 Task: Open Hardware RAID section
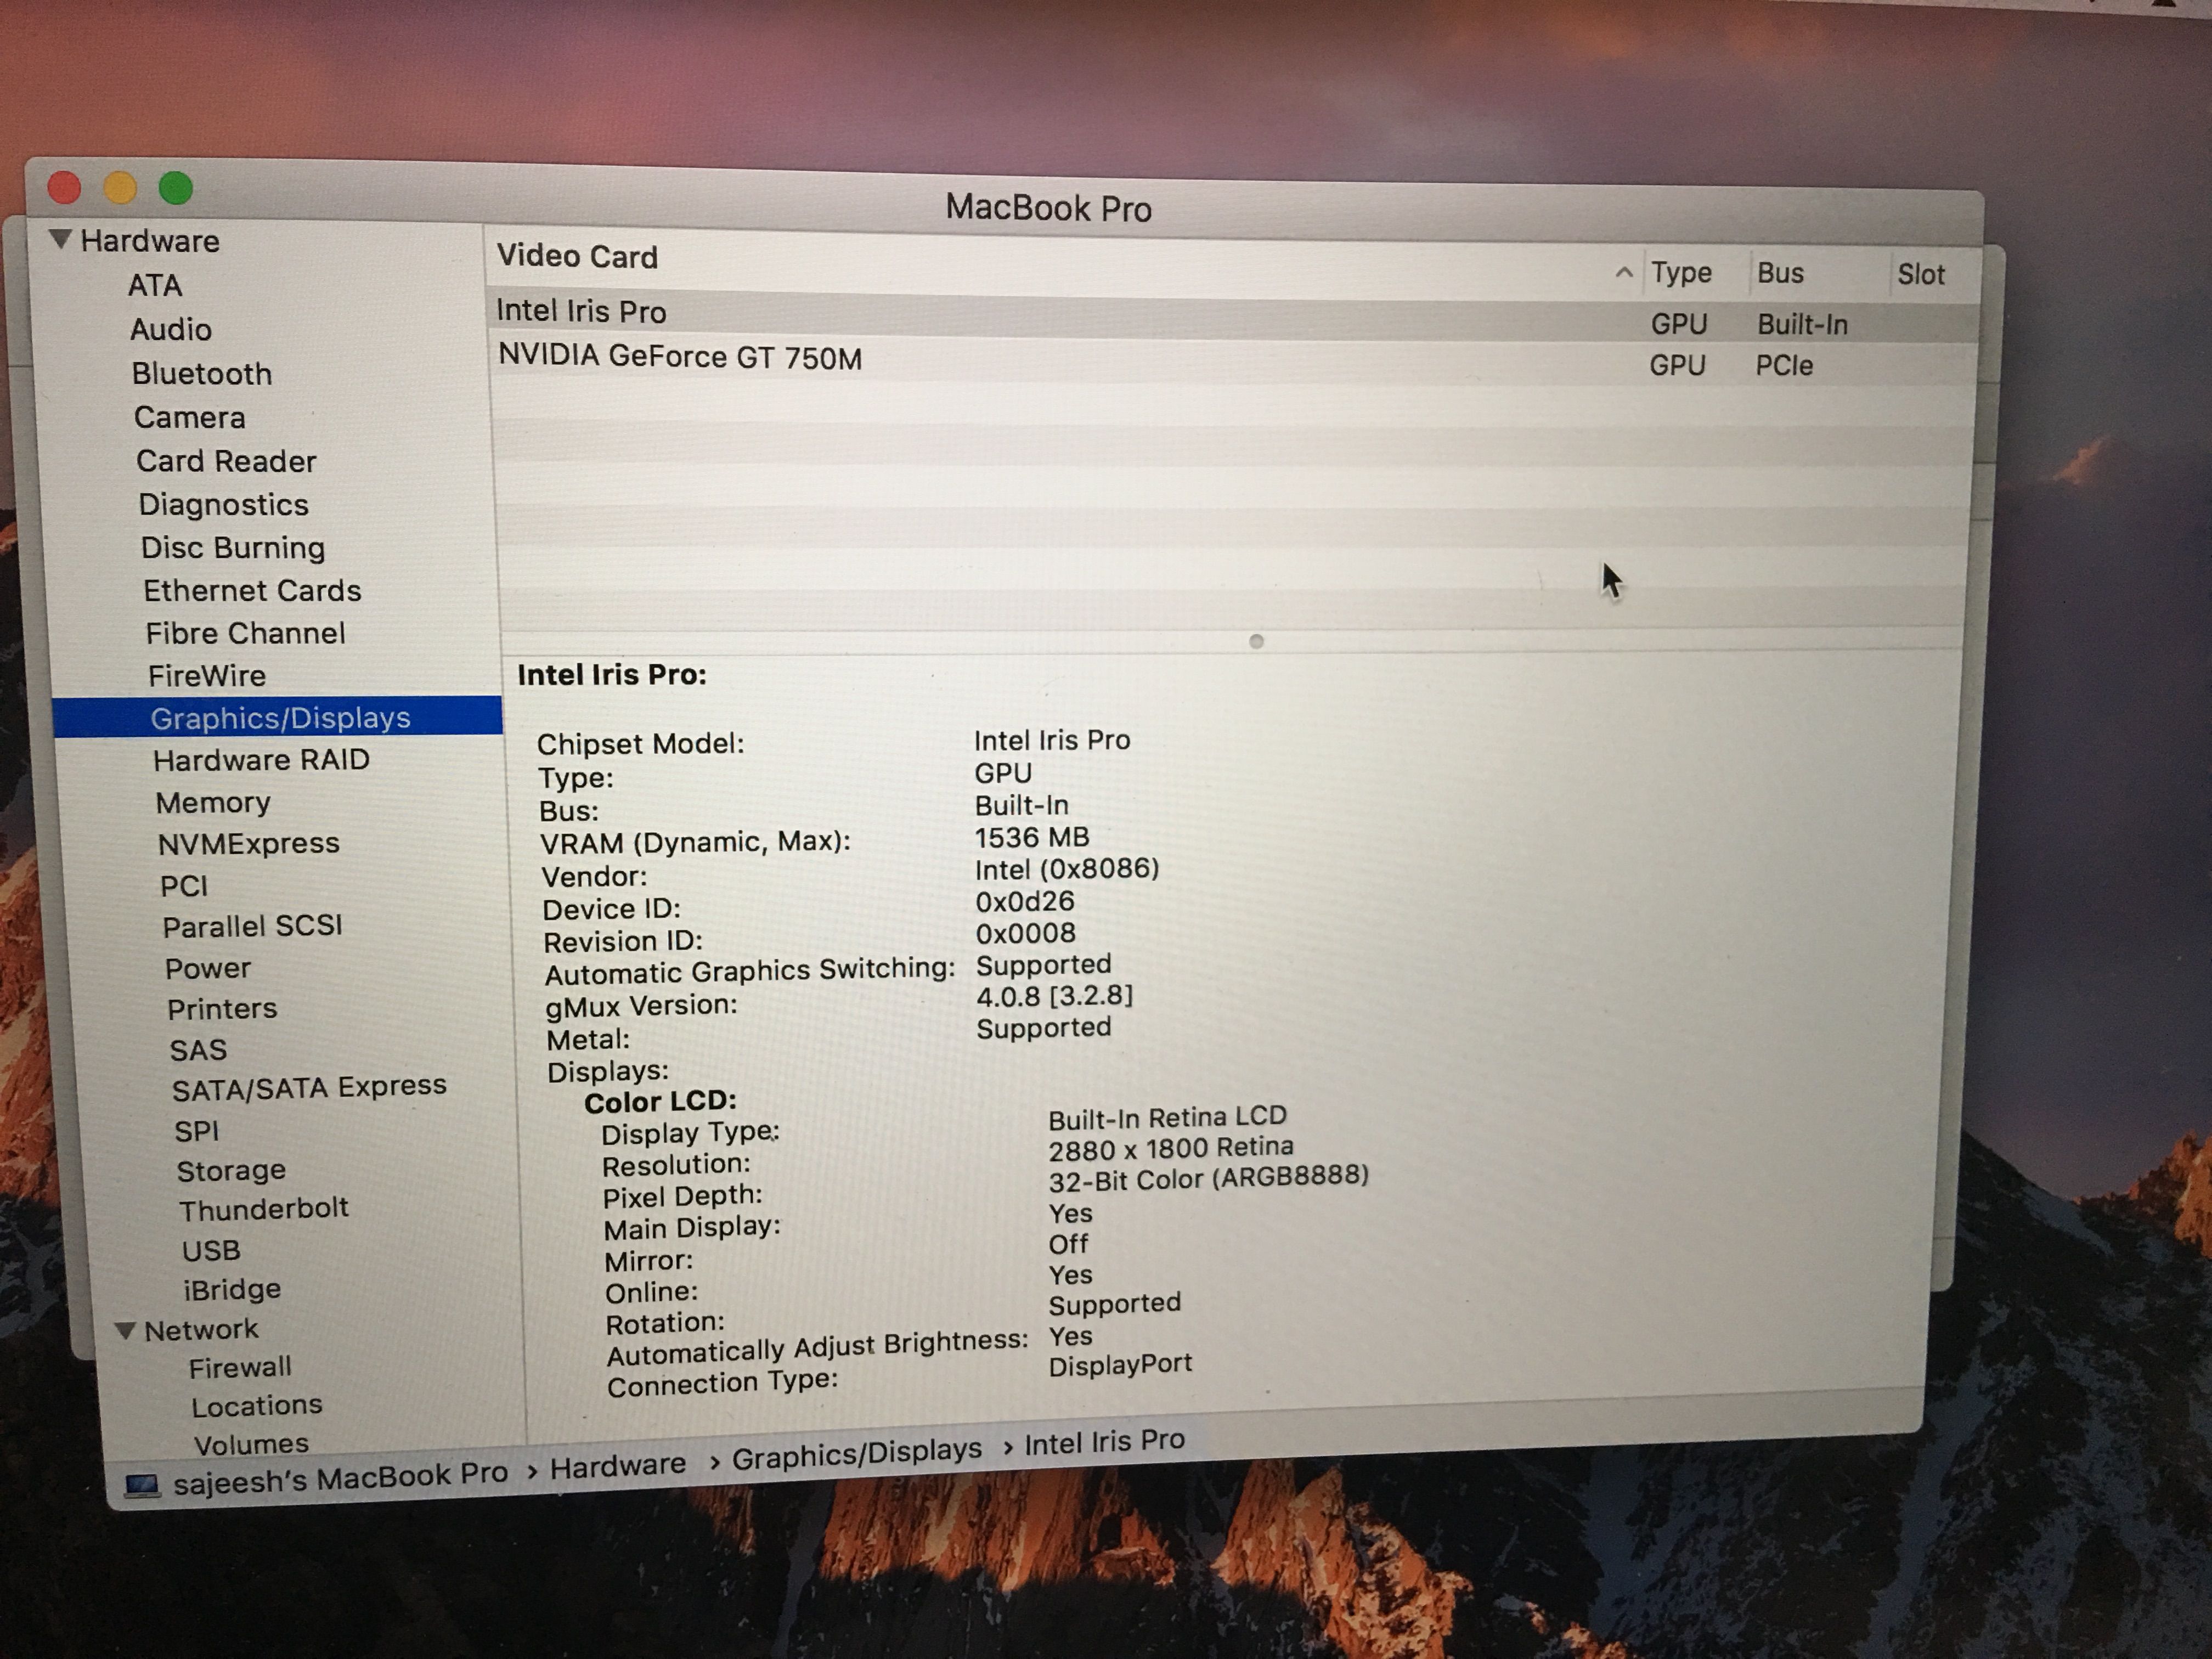pyautogui.click(x=262, y=760)
